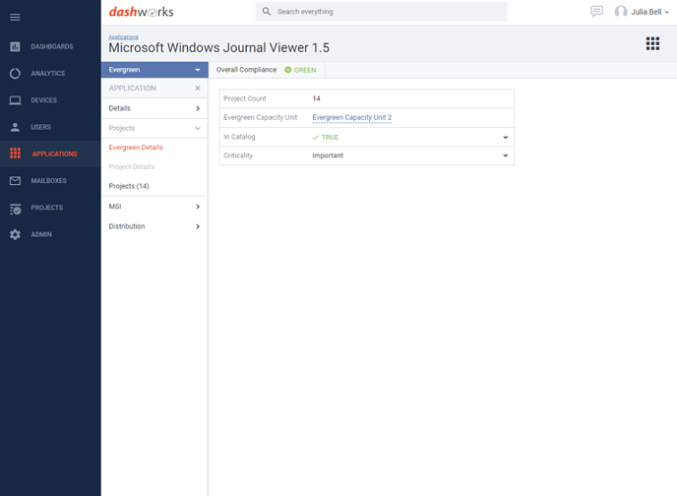
Task: Expand the Distribution section chevron
Action: (x=198, y=226)
